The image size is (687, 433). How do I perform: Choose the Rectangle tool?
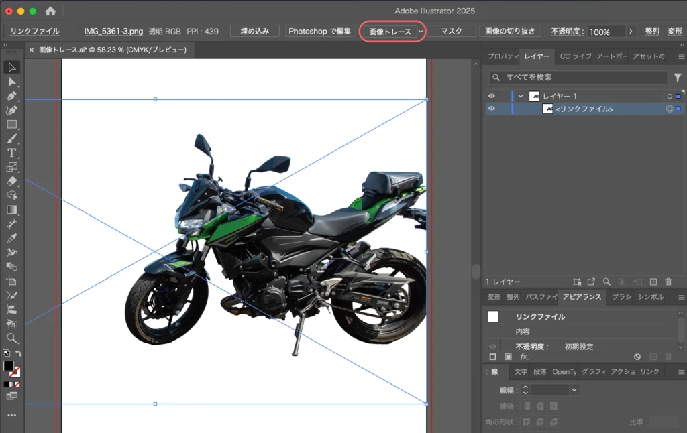click(x=11, y=125)
